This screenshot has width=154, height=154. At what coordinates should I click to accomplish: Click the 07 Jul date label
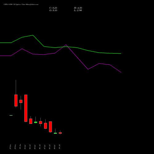(45, 147)
